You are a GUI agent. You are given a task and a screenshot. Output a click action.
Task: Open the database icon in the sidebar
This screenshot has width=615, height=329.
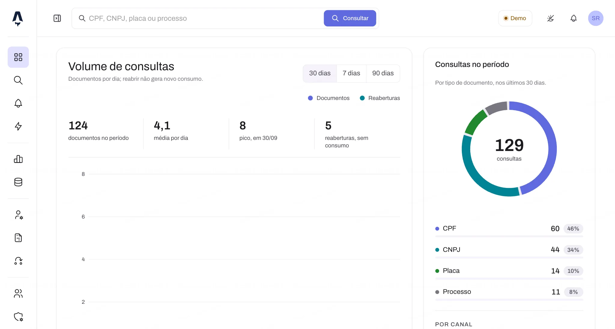(18, 182)
